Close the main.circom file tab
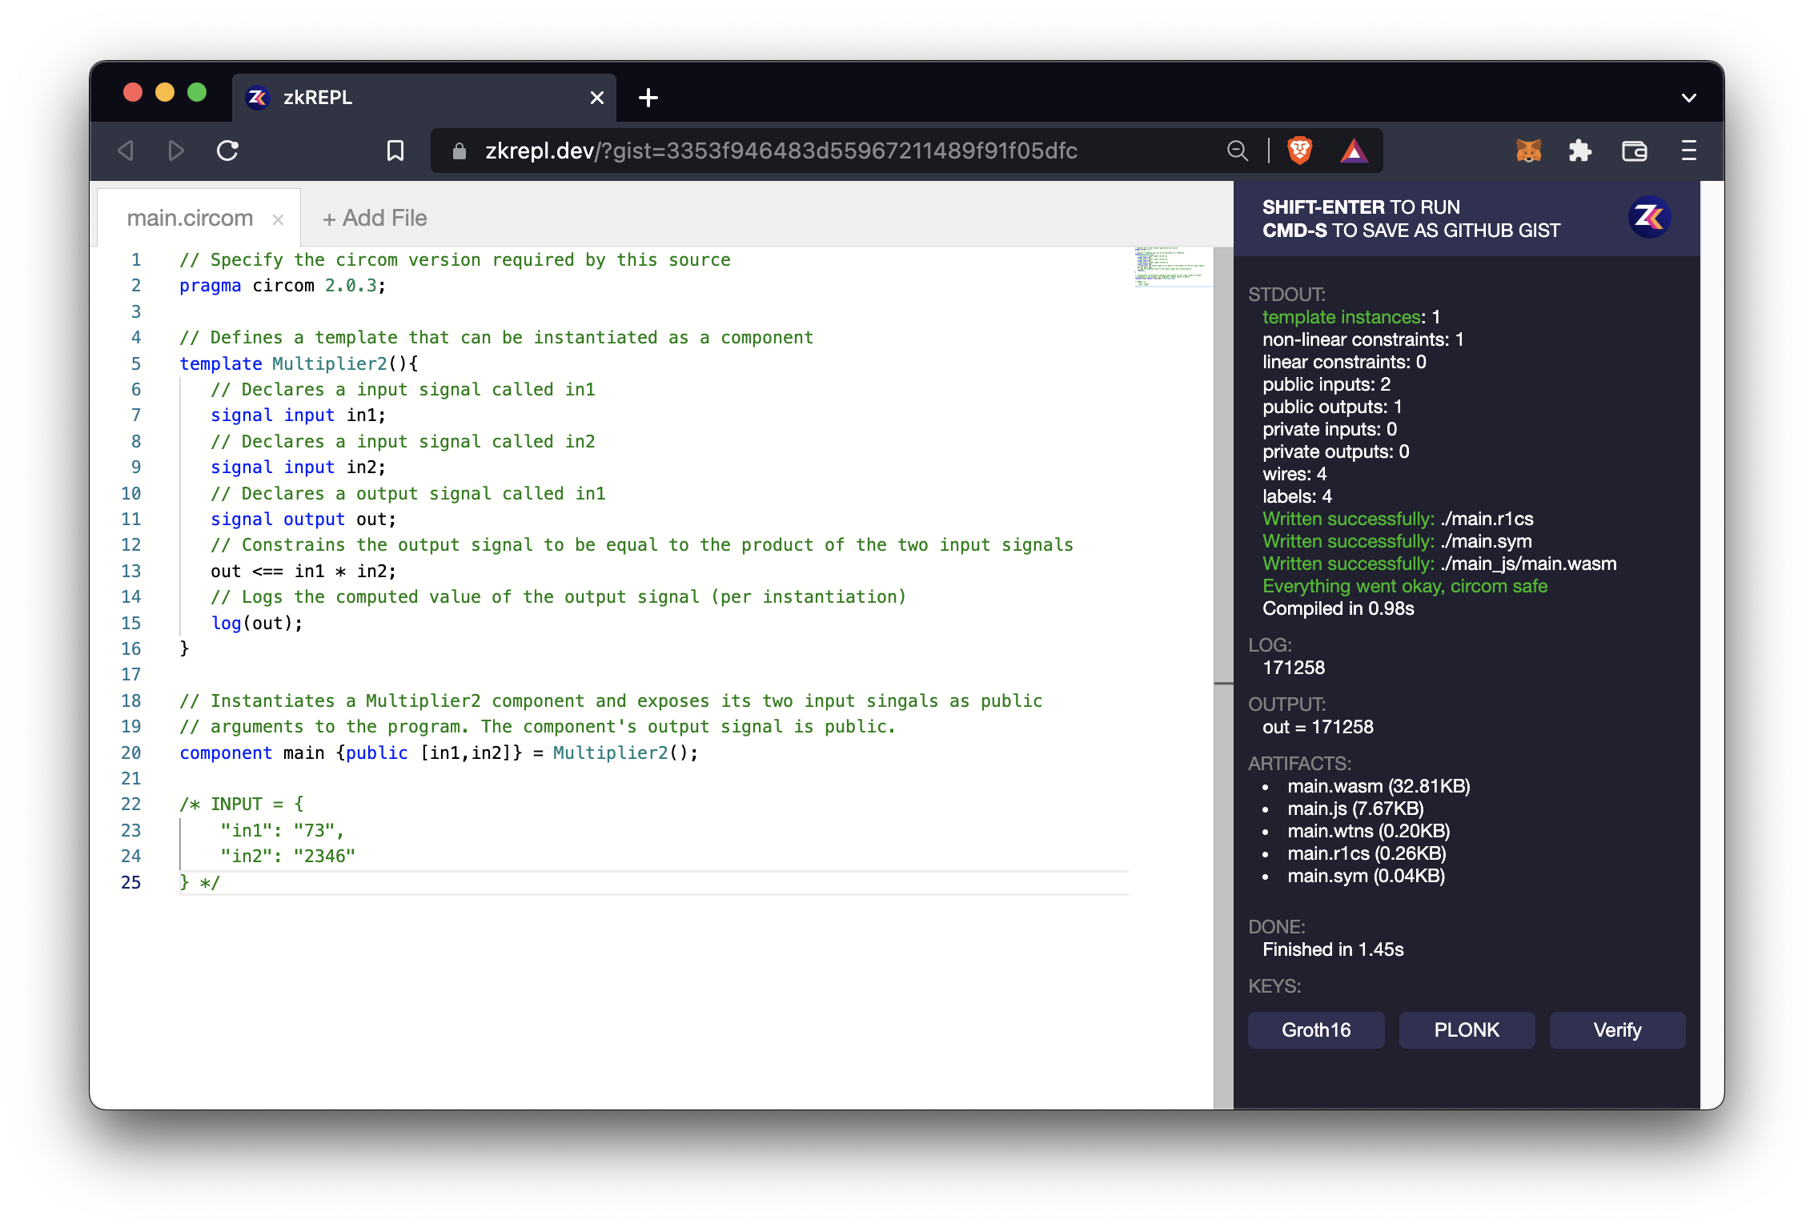The height and width of the screenshot is (1228, 1814). coord(278,219)
